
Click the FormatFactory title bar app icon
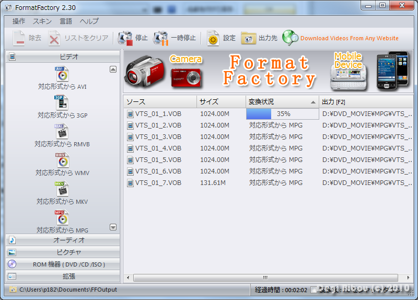[8, 7]
